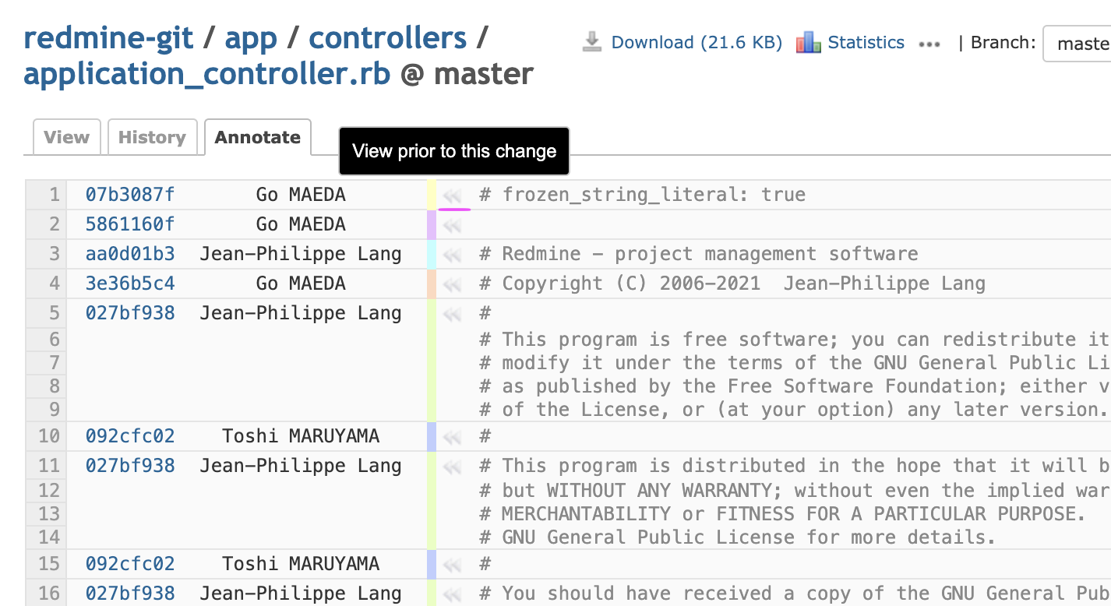Open the three-dots more actions menu
The width and height of the screenshot is (1111, 606).
929,44
